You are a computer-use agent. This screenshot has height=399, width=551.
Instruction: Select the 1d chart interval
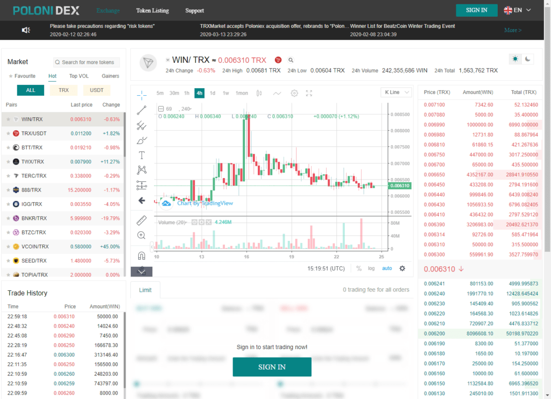coord(212,93)
